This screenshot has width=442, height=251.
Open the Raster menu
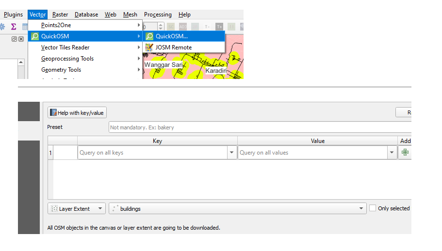[60, 15]
